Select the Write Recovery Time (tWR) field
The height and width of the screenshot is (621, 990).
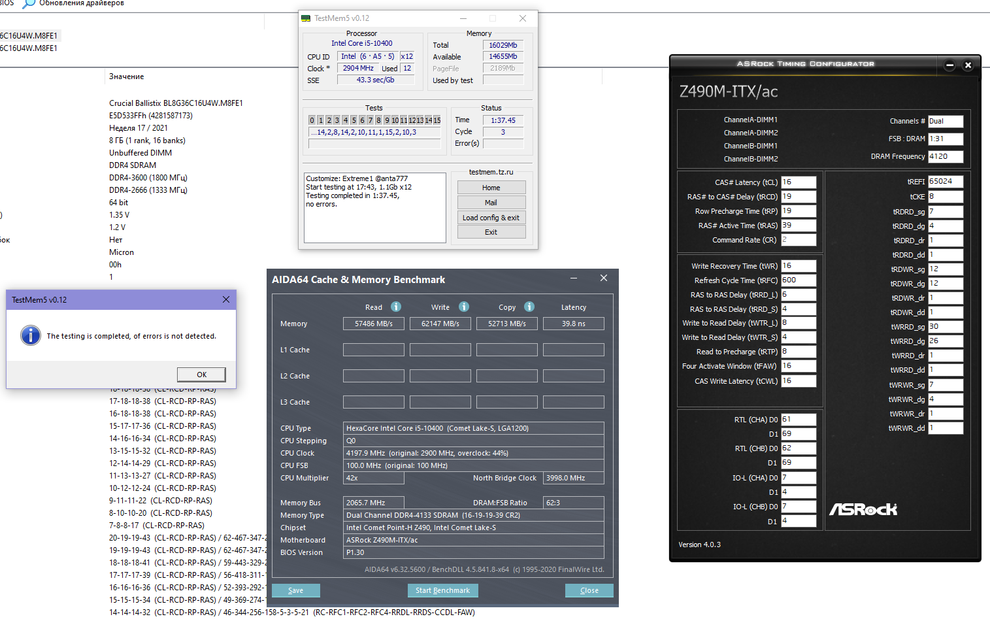[799, 266]
